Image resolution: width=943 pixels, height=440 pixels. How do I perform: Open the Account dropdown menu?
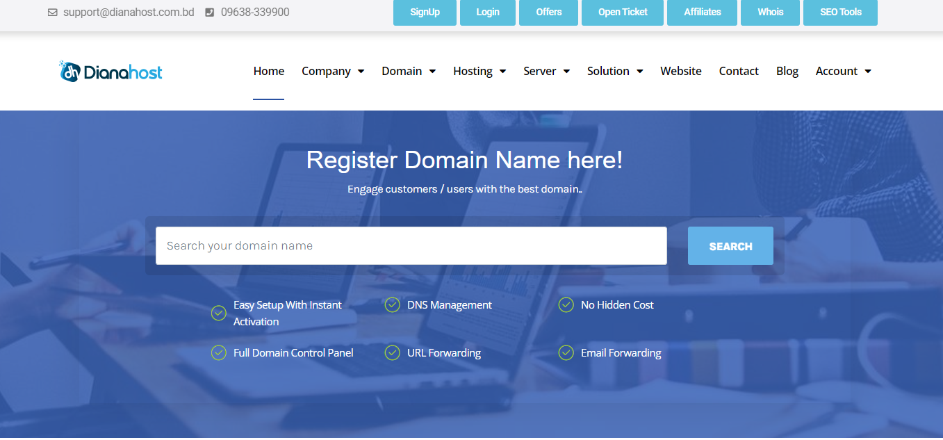(843, 71)
